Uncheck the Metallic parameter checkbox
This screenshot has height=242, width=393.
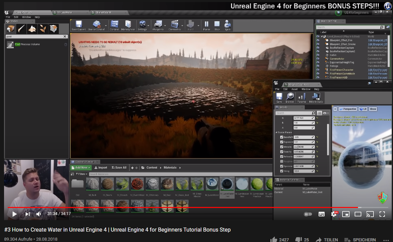282,147
